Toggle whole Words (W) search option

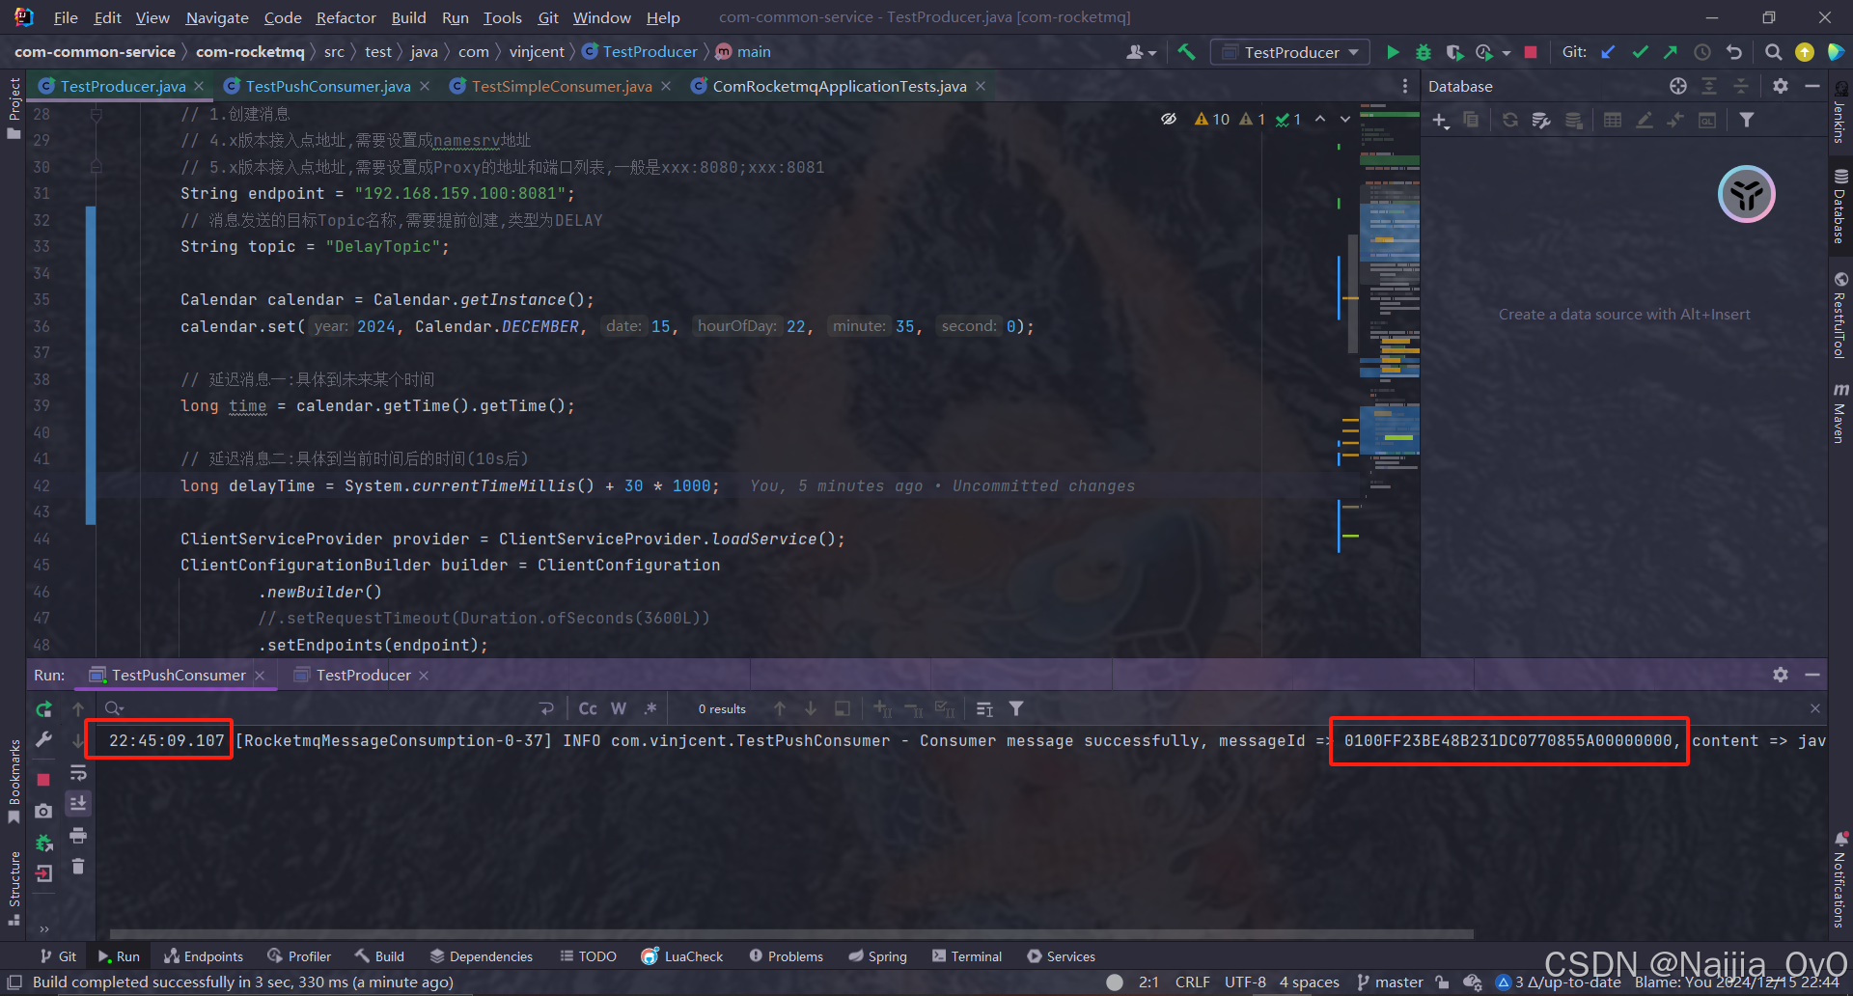pyautogui.click(x=619, y=708)
